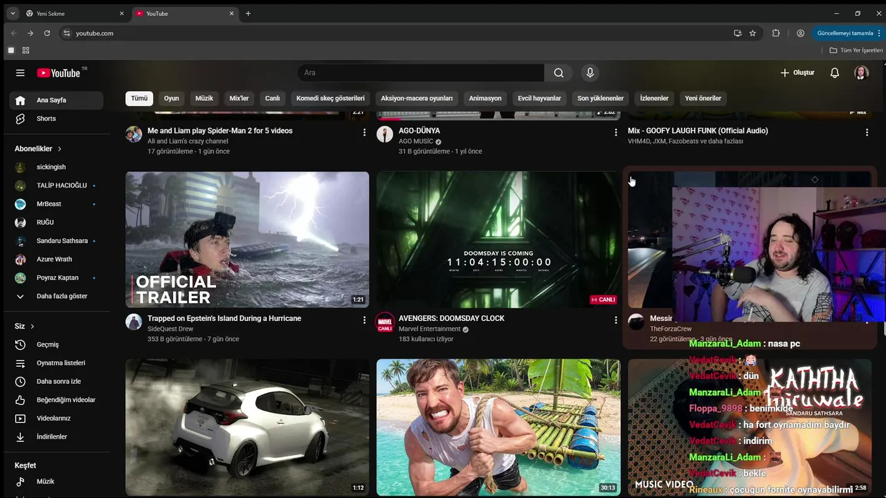The image size is (886, 498).
Task: Open SideQuest Drew channel avatar
Action: point(134,322)
